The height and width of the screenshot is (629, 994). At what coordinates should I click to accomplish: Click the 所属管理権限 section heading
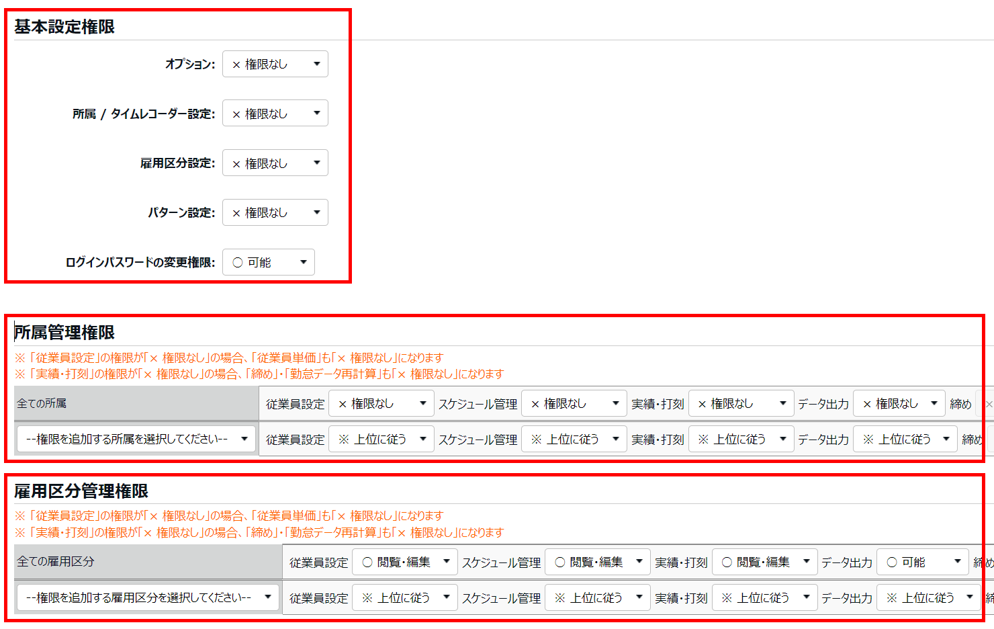coord(64,333)
